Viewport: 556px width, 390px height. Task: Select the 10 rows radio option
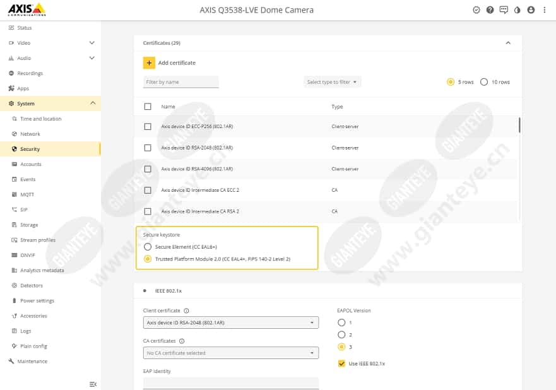tap(484, 82)
